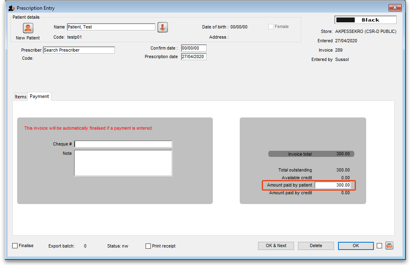The width and height of the screenshot is (411, 265).
Task: Toggle the Female checkbox
Action: click(x=271, y=27)
